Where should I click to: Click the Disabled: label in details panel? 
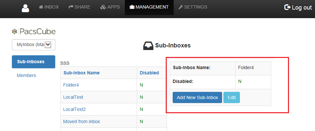coord(183,81)
